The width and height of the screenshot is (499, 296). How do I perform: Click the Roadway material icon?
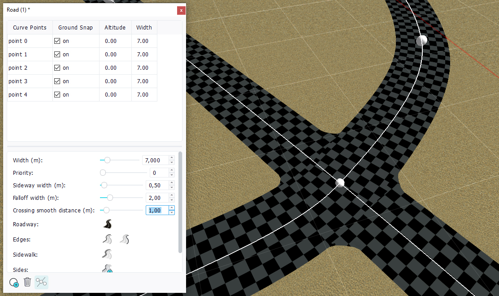[x=108, y=224]
